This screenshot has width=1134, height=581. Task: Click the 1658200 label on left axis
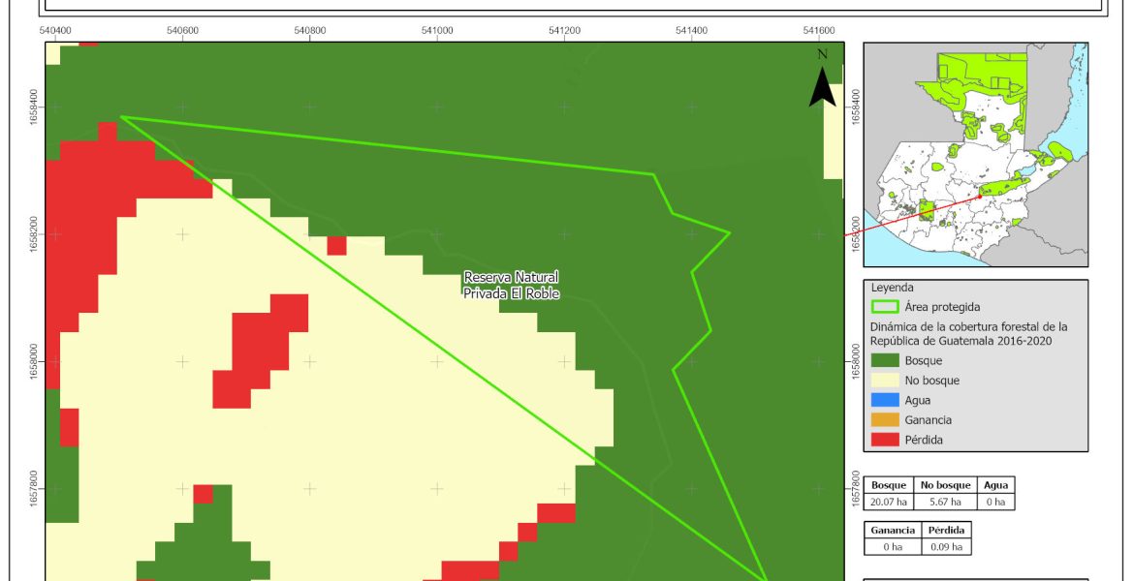[x=35, y=234]
